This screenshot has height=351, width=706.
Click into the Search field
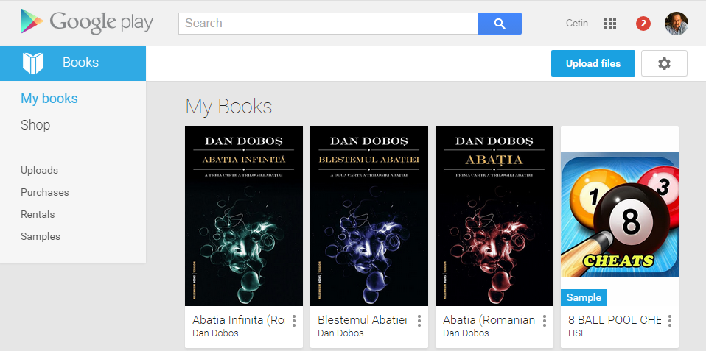(x=328, y=24)
